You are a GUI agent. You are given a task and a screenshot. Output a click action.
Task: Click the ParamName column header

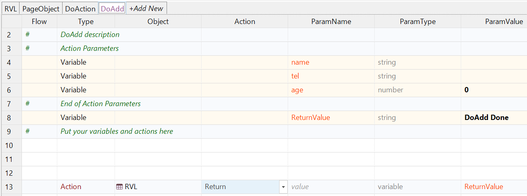[331, 22]
